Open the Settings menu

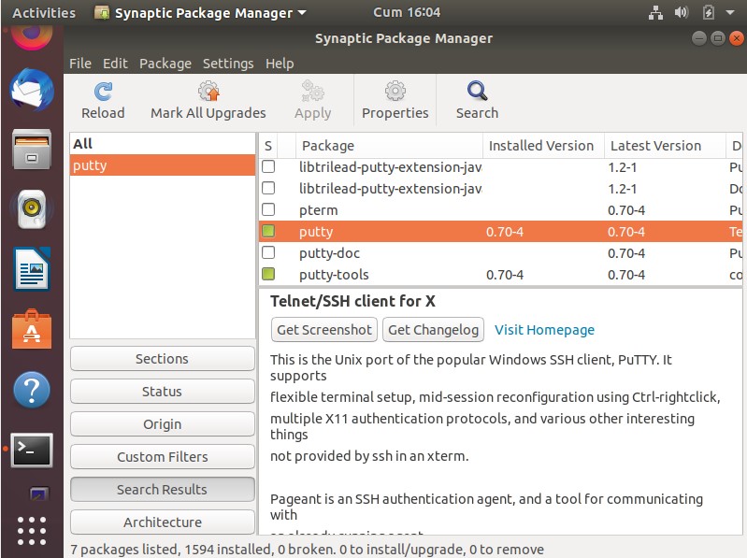[228, 64]
